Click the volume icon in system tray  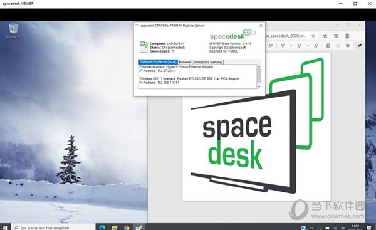[x=343, y=228]
